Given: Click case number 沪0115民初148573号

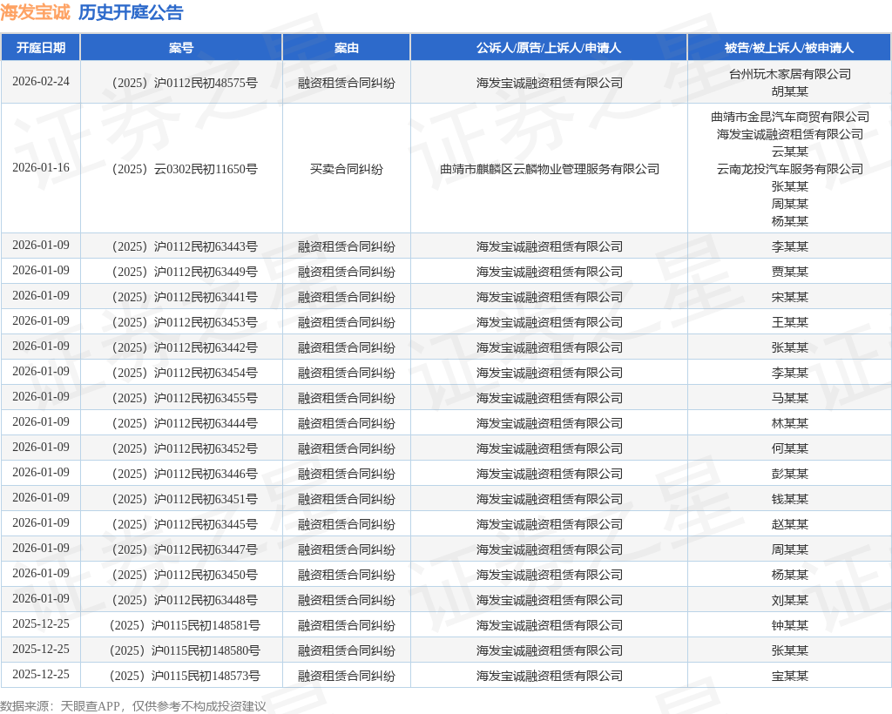Looking at the screenshot, I should click(185, 677).
